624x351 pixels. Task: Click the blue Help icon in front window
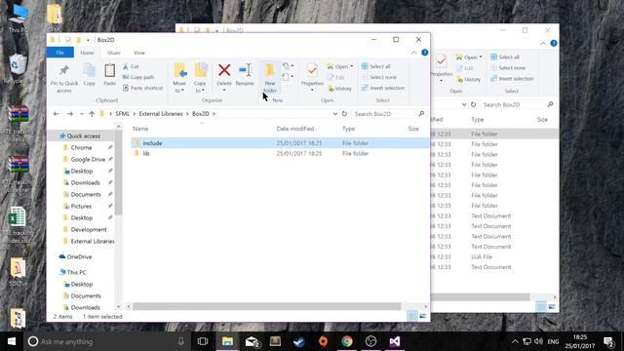425,53
